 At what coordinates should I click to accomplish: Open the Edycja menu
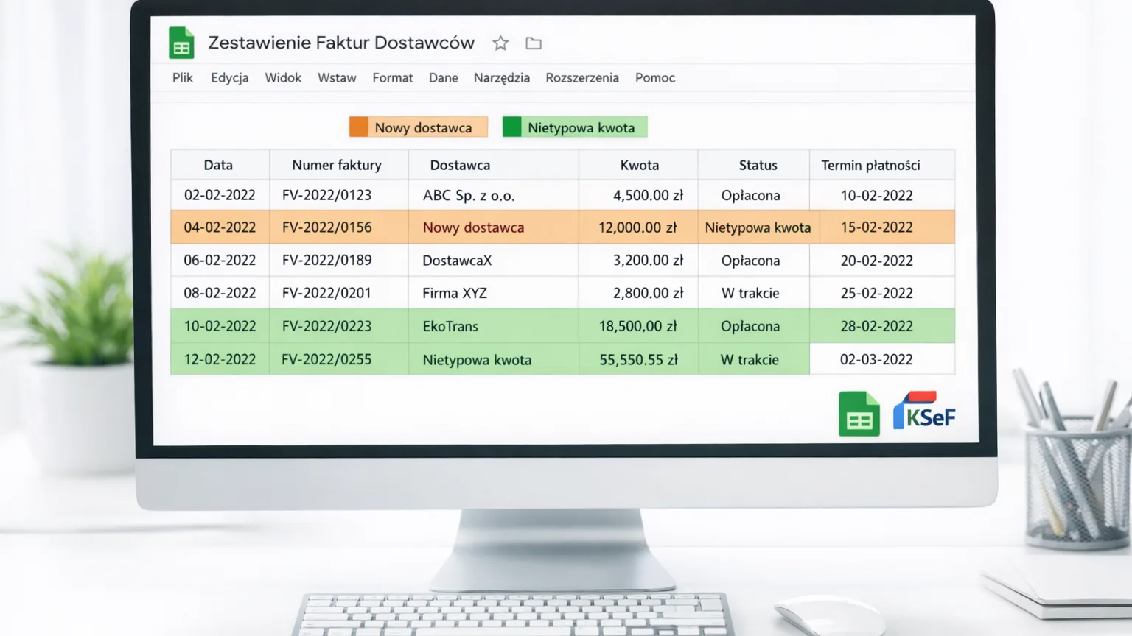click(230, 77)
